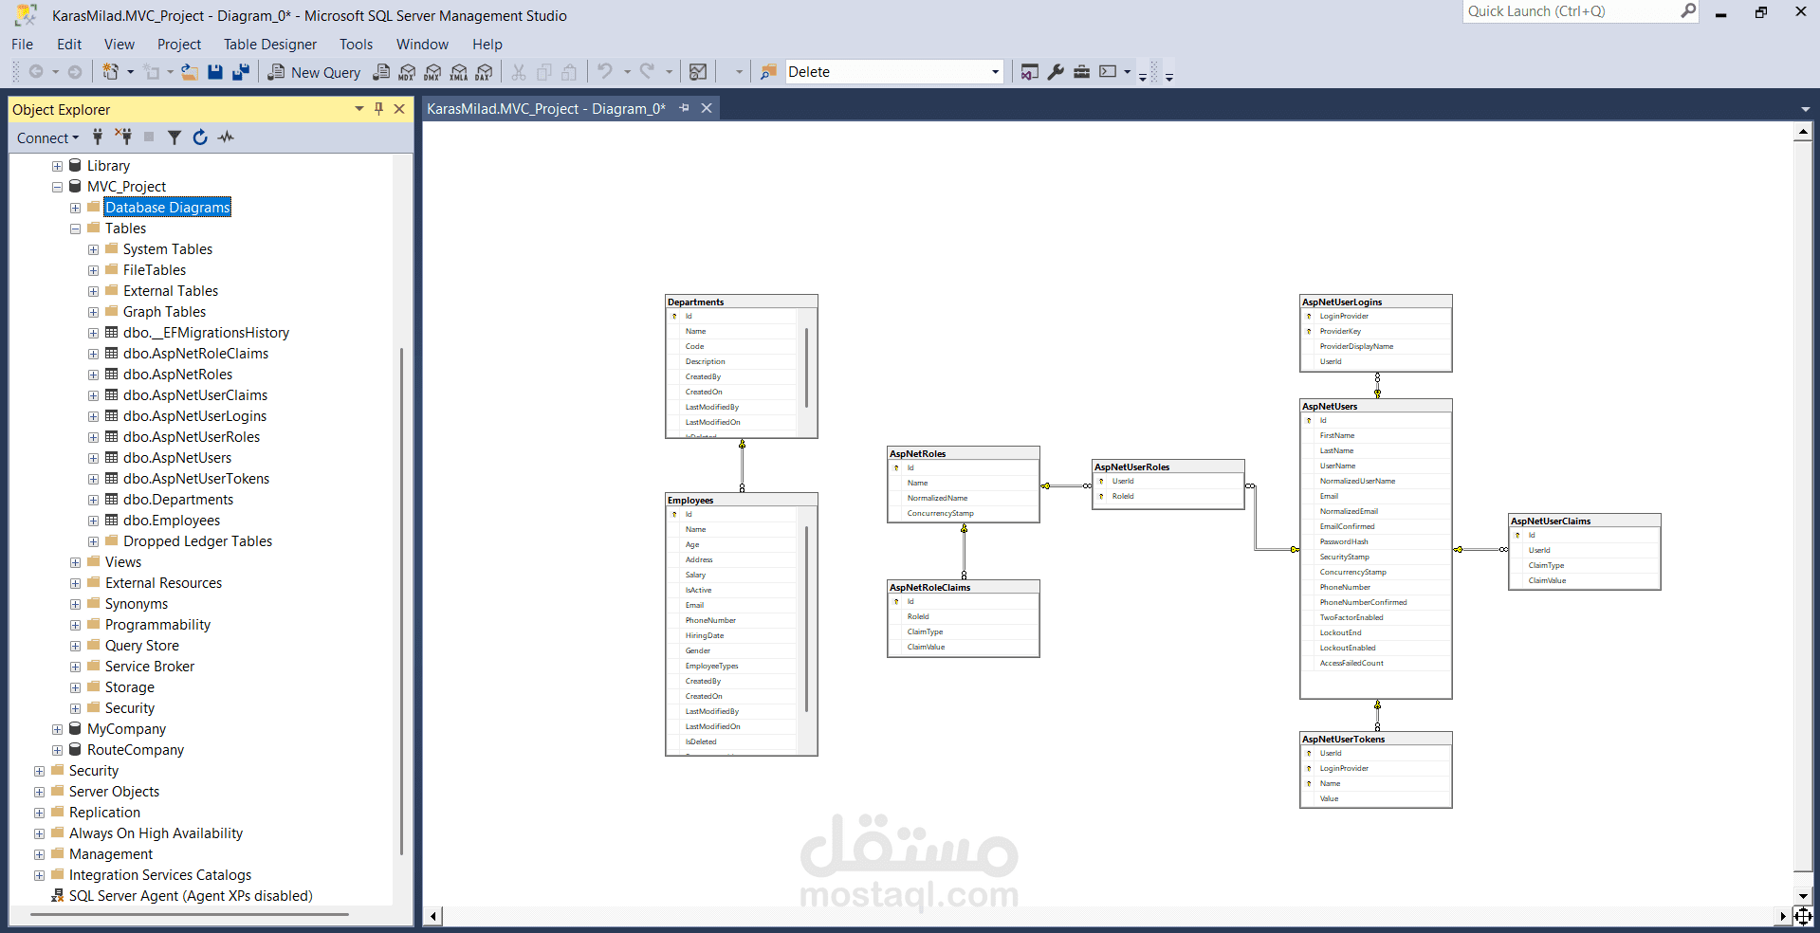Click the diagram vertical scroll down arrow
Viewport: 1820px width, 933px height.
(x=1803, y=896)
